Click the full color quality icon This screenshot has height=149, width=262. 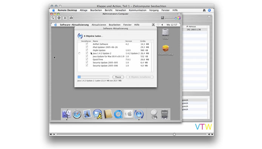point(179,18)
